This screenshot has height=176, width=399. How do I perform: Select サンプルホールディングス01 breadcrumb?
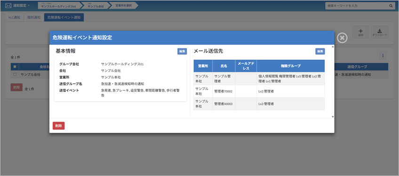pos(58,6)
